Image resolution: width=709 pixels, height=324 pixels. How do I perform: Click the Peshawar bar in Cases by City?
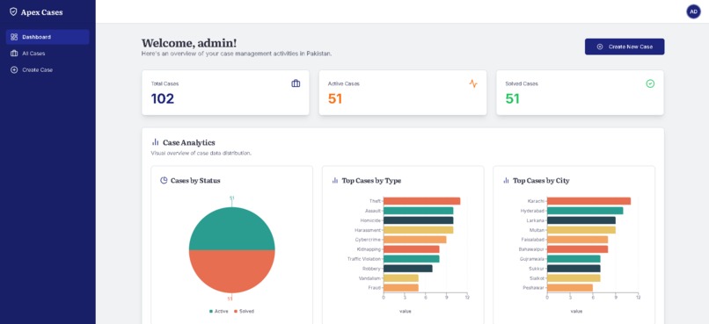[x=570, y=287]
